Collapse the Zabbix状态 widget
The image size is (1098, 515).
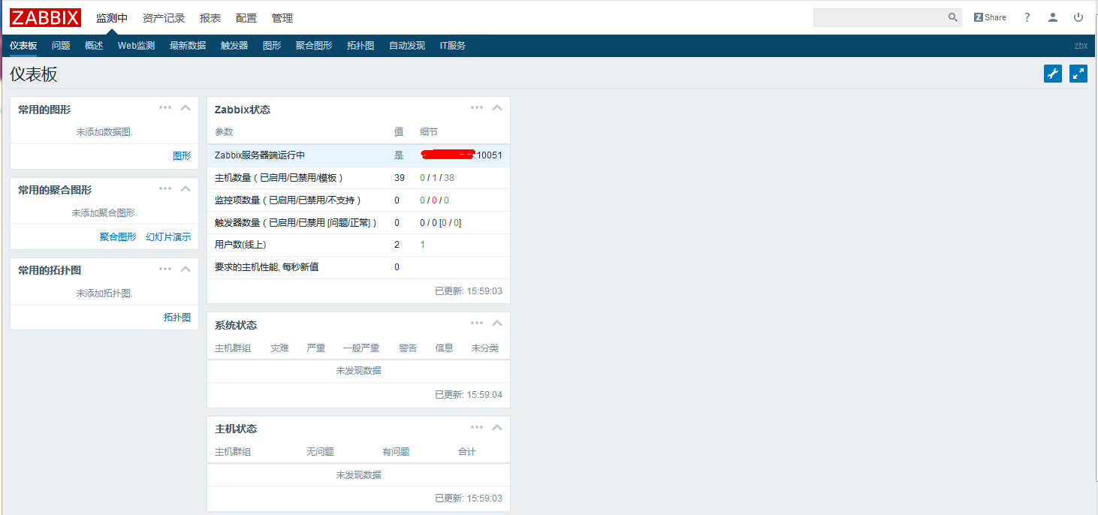(x=496, y=107)
